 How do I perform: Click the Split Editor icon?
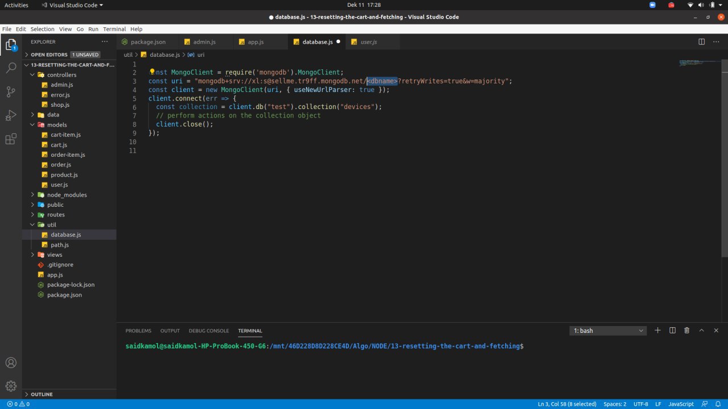click(x=701, y=42)
